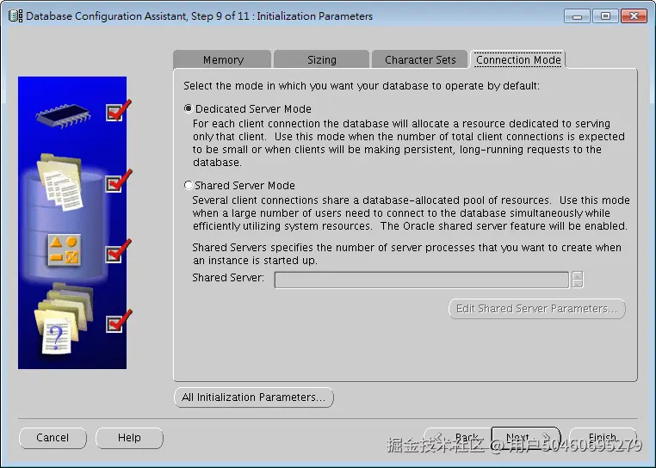Click the 'For each client connection' description
The height and width of the screenshot is (468, 656).
[x=409, y=143]
